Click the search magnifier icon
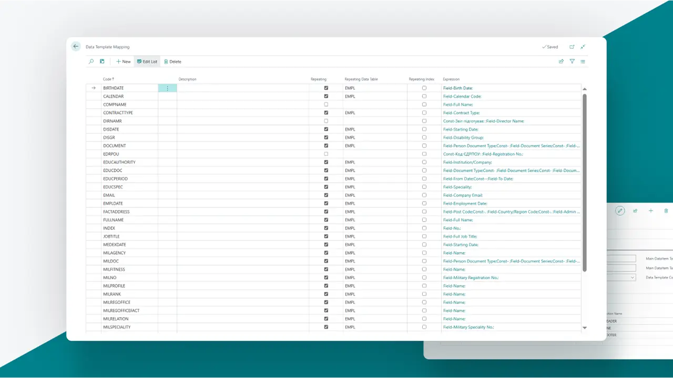 click(91, 61)
